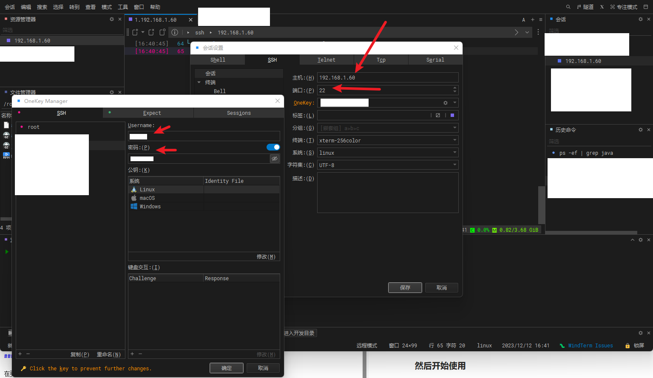Collapse the 终端 tree node
The width and height of the screenshot is (653, 378).
pos(199,82)
